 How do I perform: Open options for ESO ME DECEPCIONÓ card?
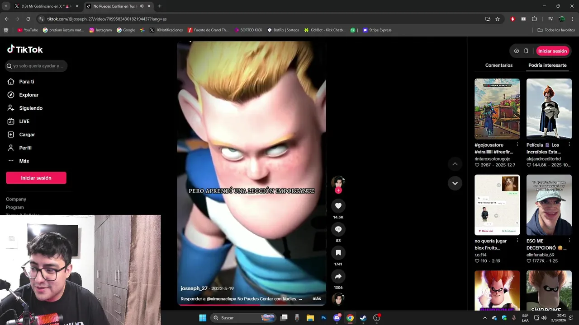point(569,241)
